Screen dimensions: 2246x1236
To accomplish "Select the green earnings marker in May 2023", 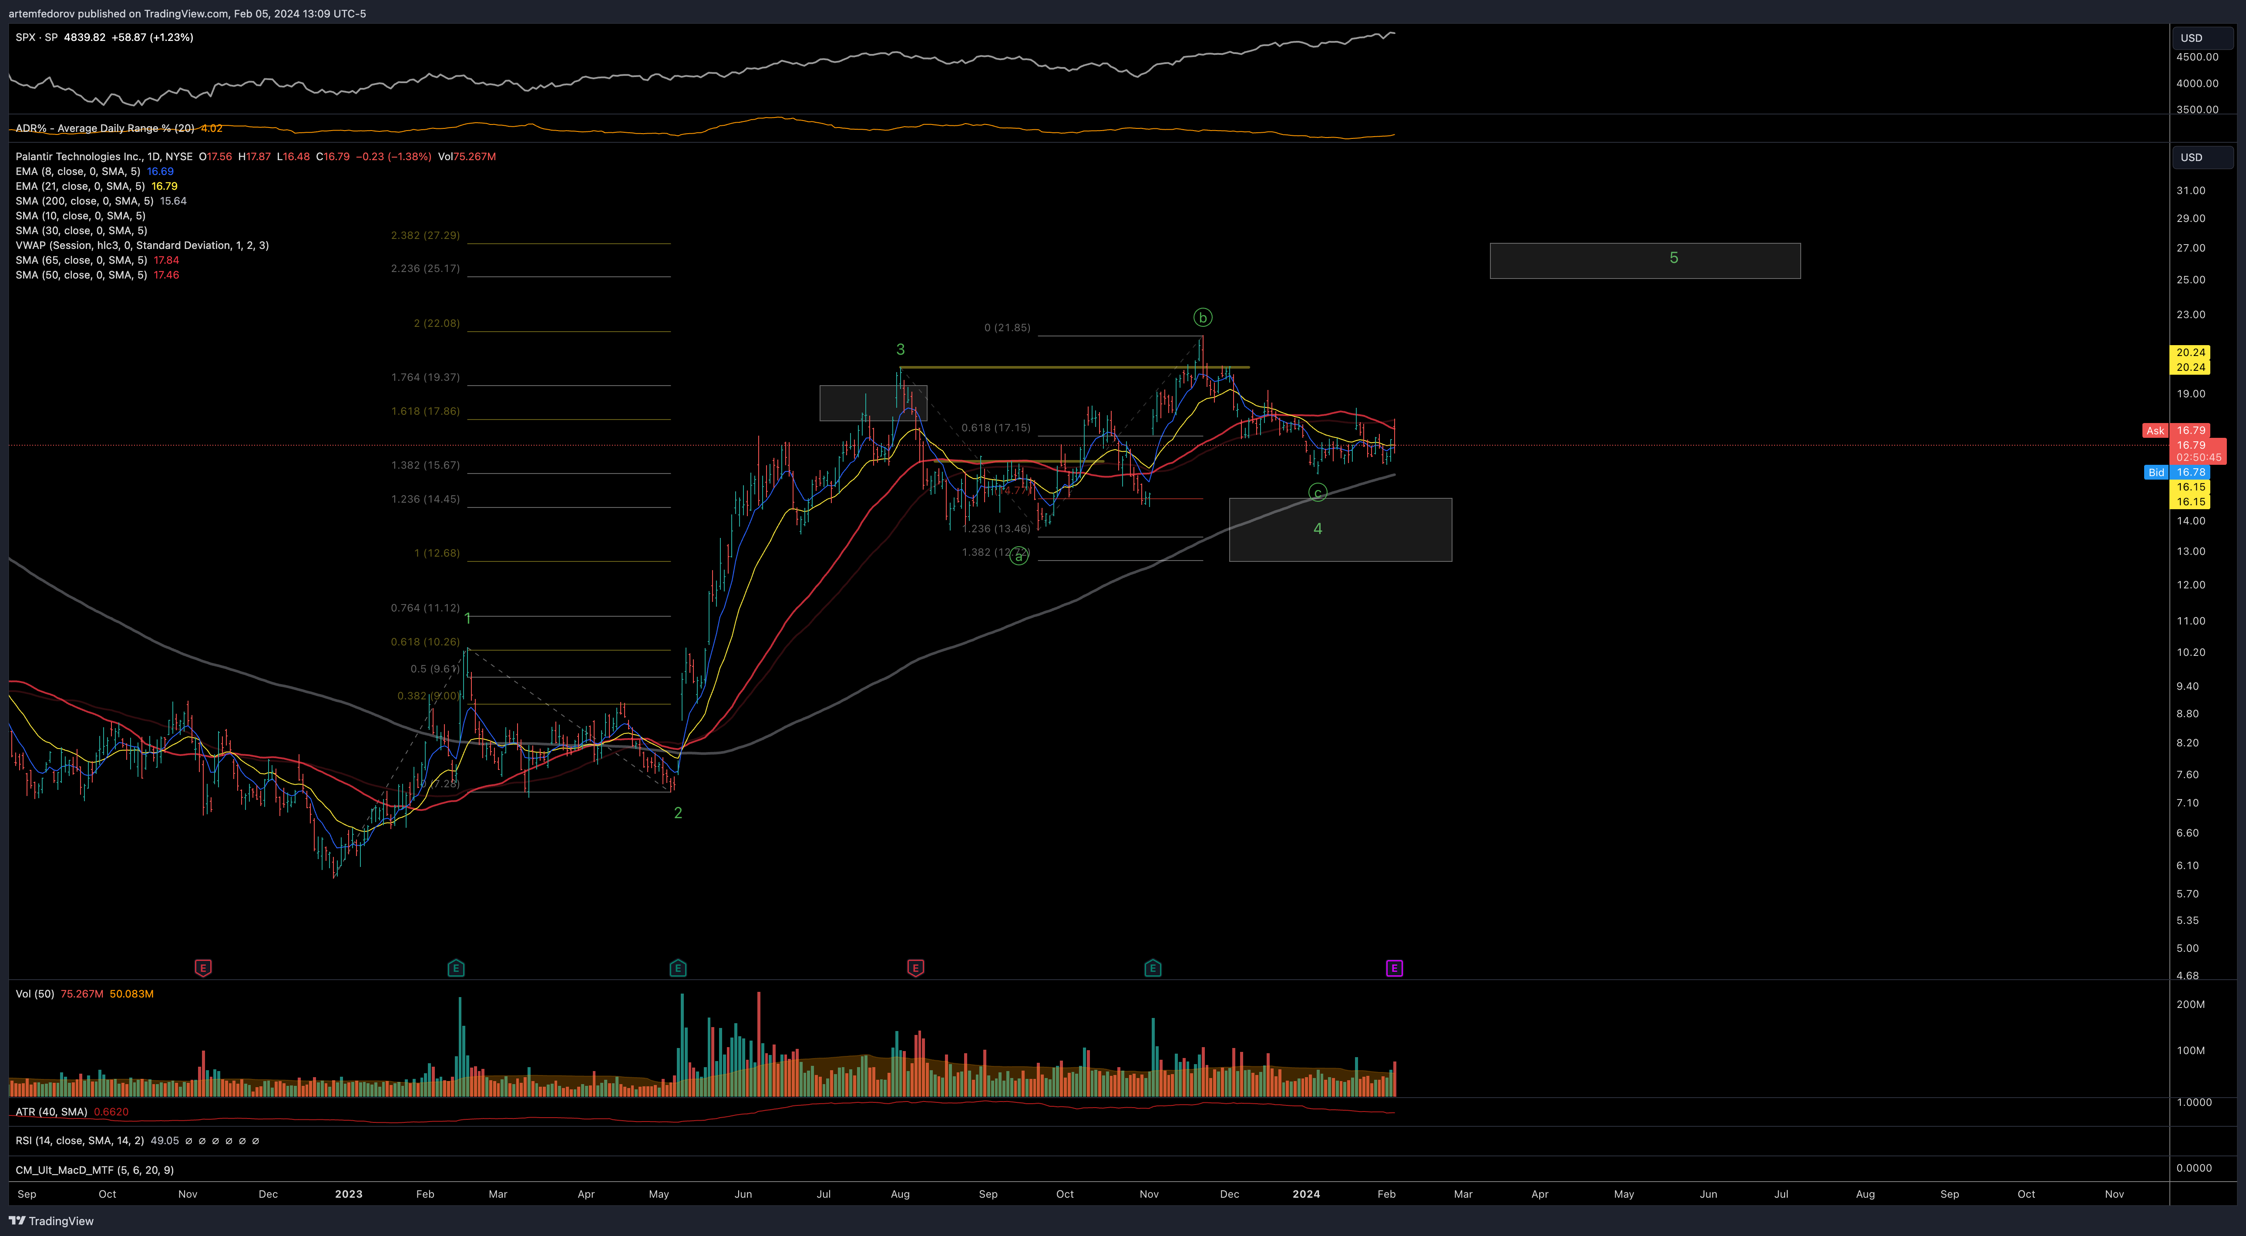I will pyautogui.click(x=677, y=967).
